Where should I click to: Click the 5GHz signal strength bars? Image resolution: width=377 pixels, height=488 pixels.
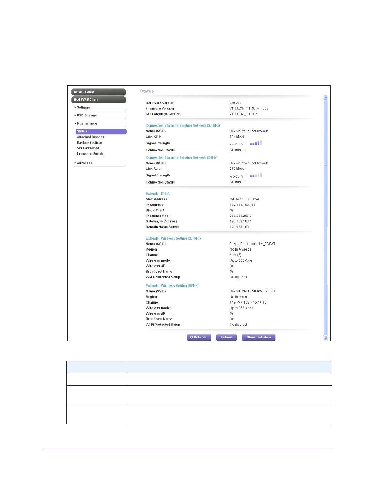pyautogui.click(x=256, y=175)
